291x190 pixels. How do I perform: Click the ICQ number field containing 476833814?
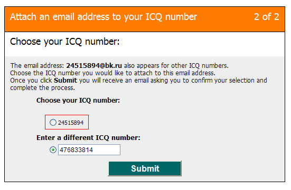pyautogui.click(x=89, y=149)
